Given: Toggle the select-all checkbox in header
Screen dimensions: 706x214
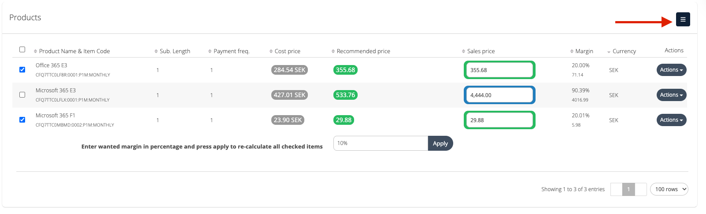Looking at the screenshot, I should [22, 50].
